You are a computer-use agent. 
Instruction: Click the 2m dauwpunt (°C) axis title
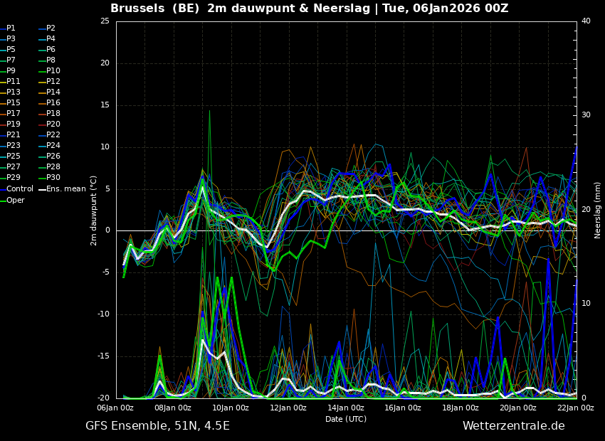click(94, 211)
